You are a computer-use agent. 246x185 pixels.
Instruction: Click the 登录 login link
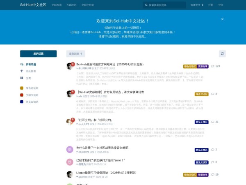221,5
